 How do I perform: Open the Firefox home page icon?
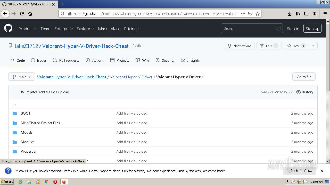pos(30,14)
